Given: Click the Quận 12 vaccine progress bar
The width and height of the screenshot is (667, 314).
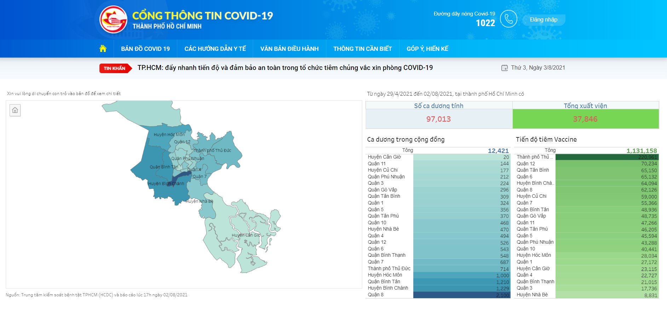Looking at the screenshot, I should (606, 164).
